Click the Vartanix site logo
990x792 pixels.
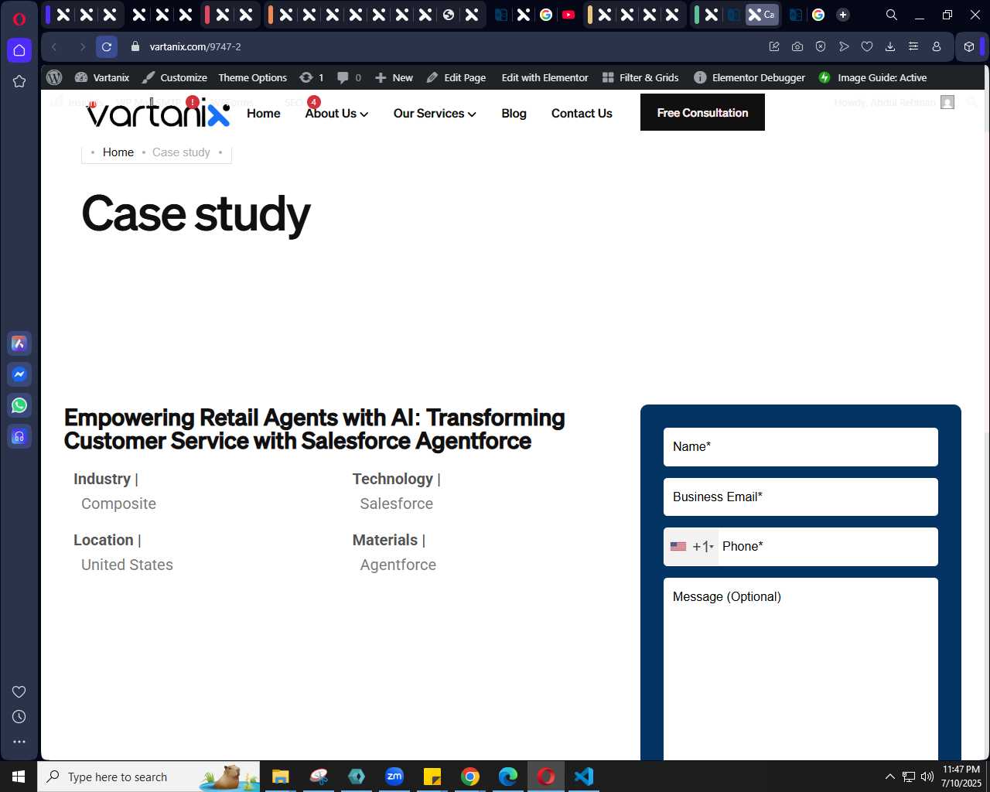click(x=158, y=113)
